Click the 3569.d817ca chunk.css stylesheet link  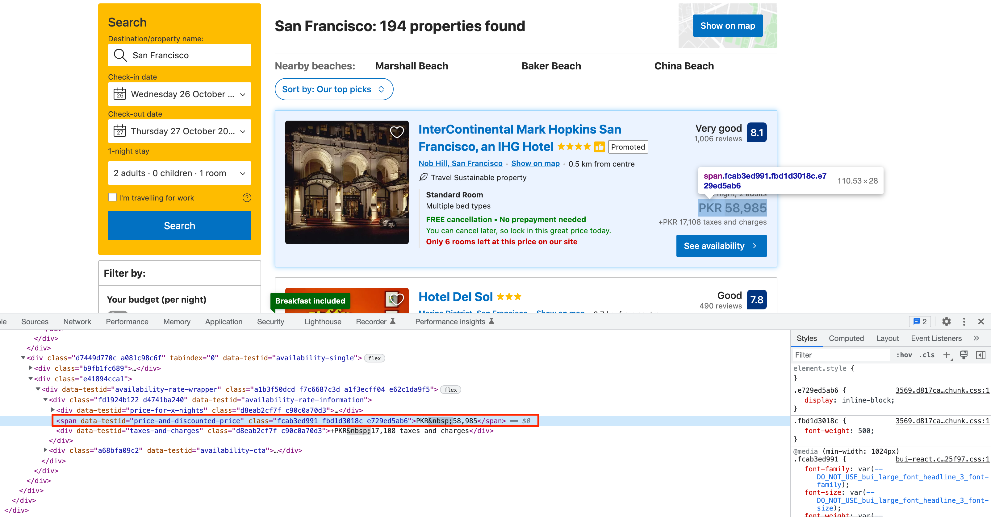coord(943,390)
